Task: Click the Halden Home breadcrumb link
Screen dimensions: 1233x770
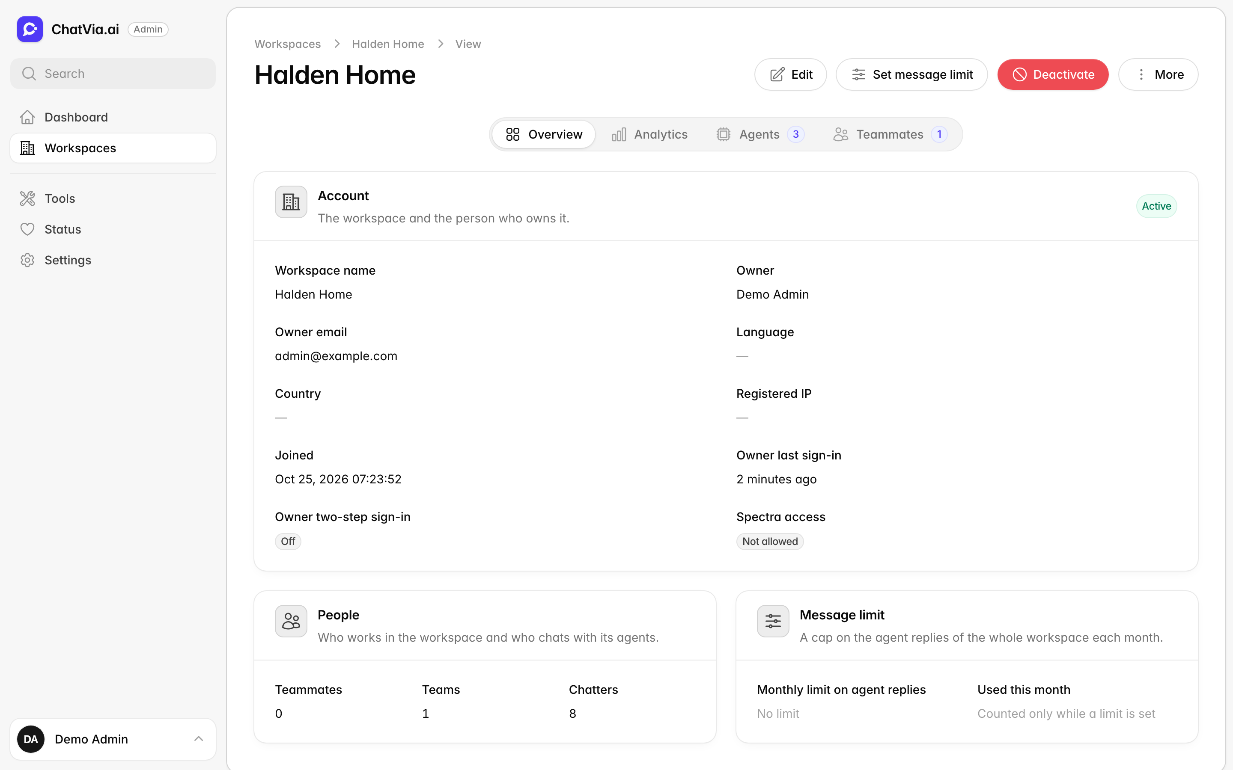Action: (388, 44)
